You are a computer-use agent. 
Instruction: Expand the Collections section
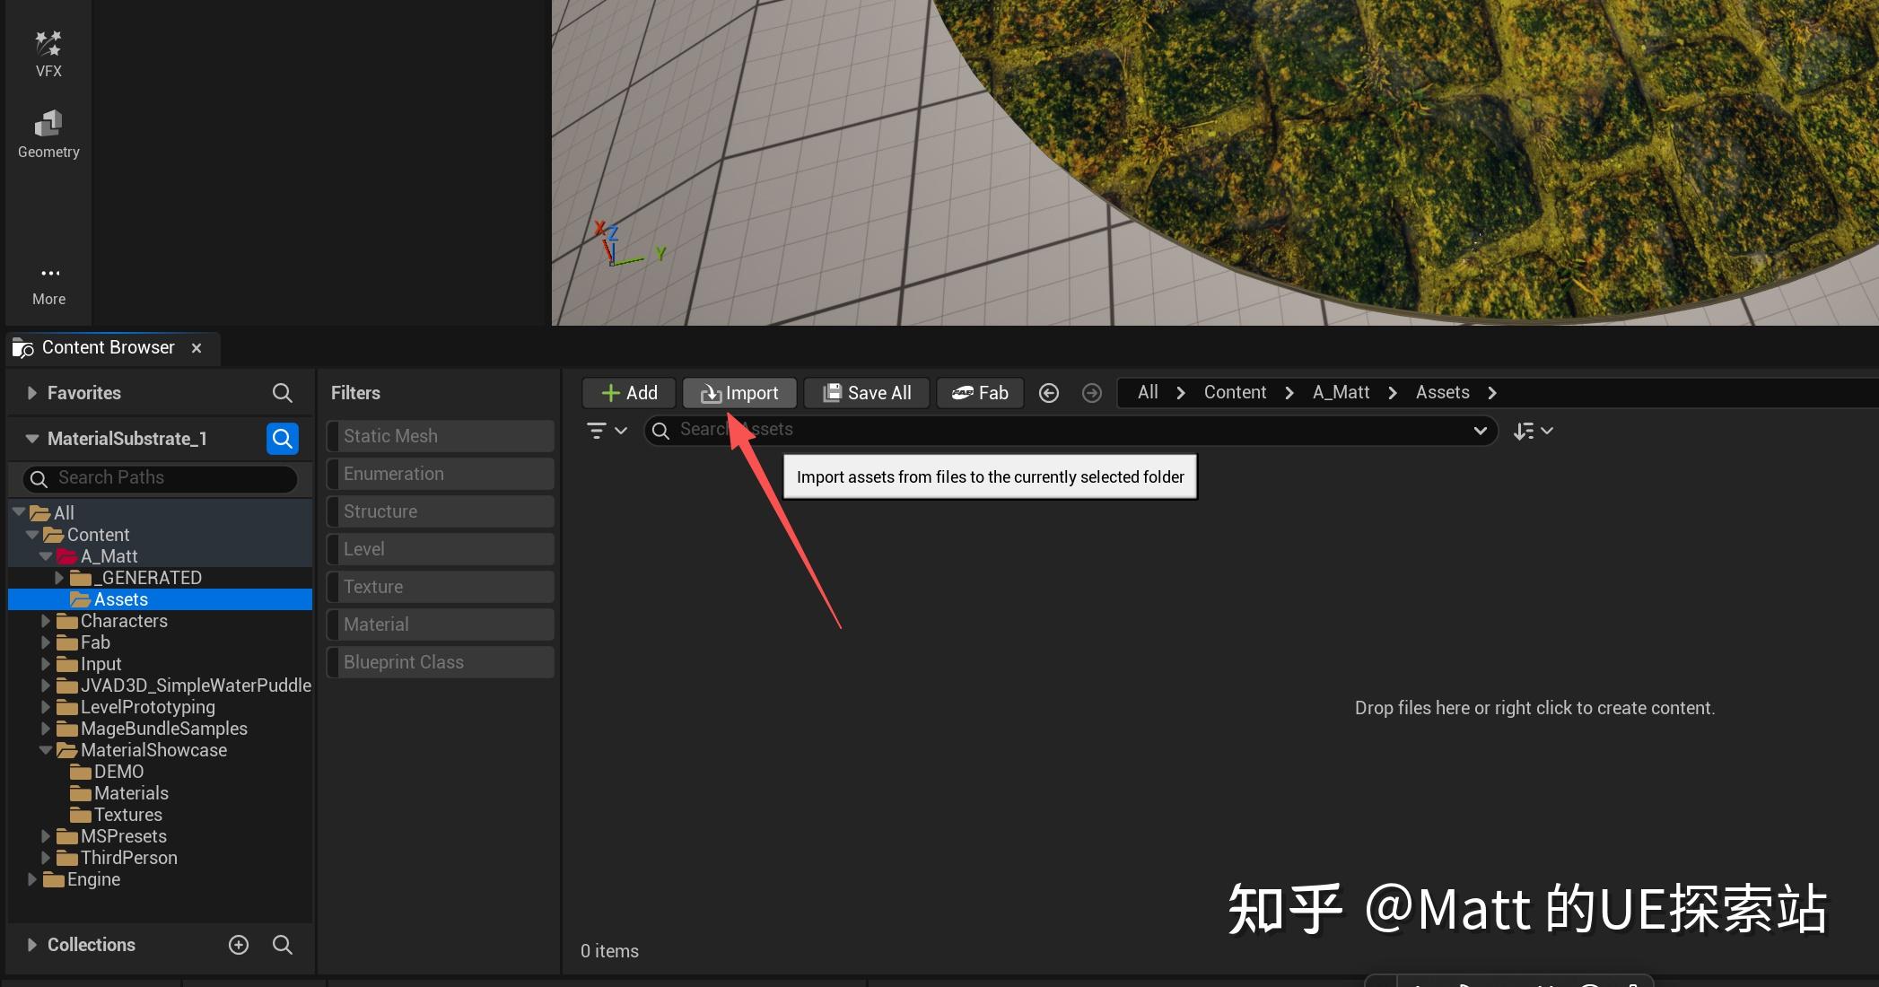[32, 944]
